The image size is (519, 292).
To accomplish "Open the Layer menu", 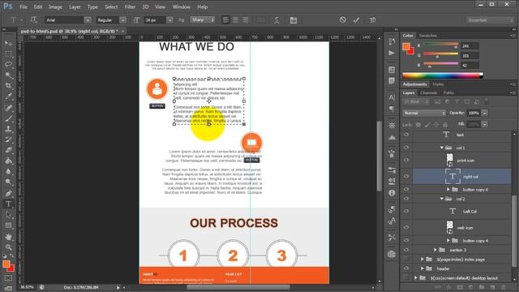I will tap(75, 6).
